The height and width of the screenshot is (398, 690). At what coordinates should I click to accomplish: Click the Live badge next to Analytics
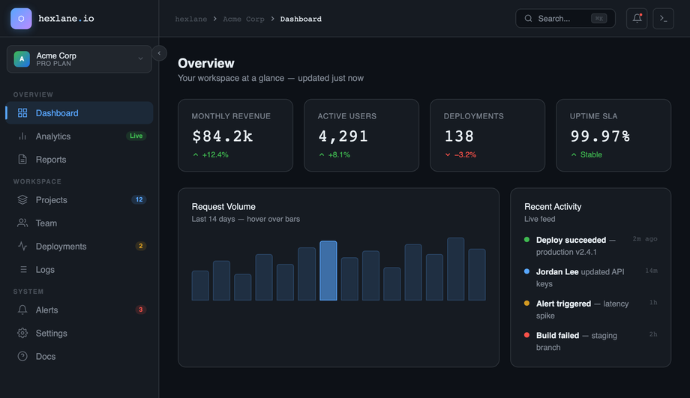coord(136,136)
